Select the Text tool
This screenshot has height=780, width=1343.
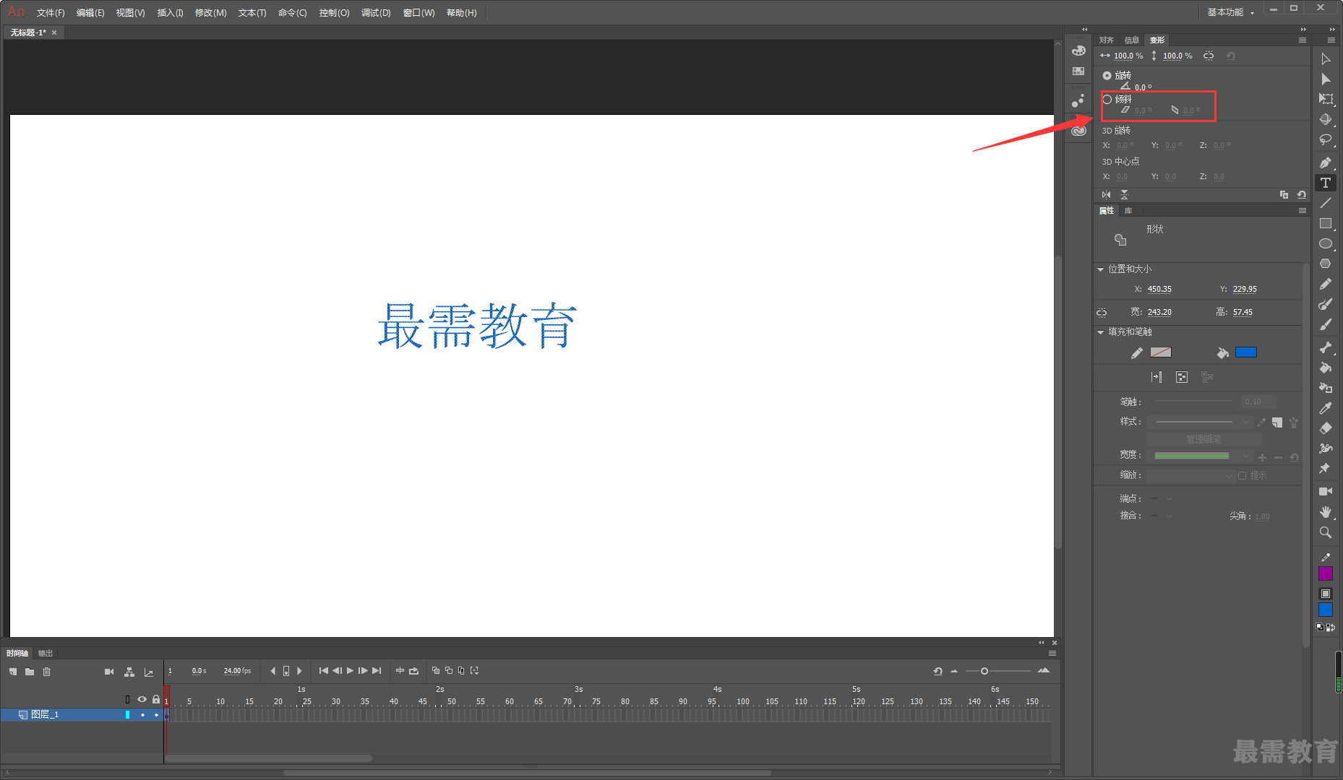[x=1326, y=183]
